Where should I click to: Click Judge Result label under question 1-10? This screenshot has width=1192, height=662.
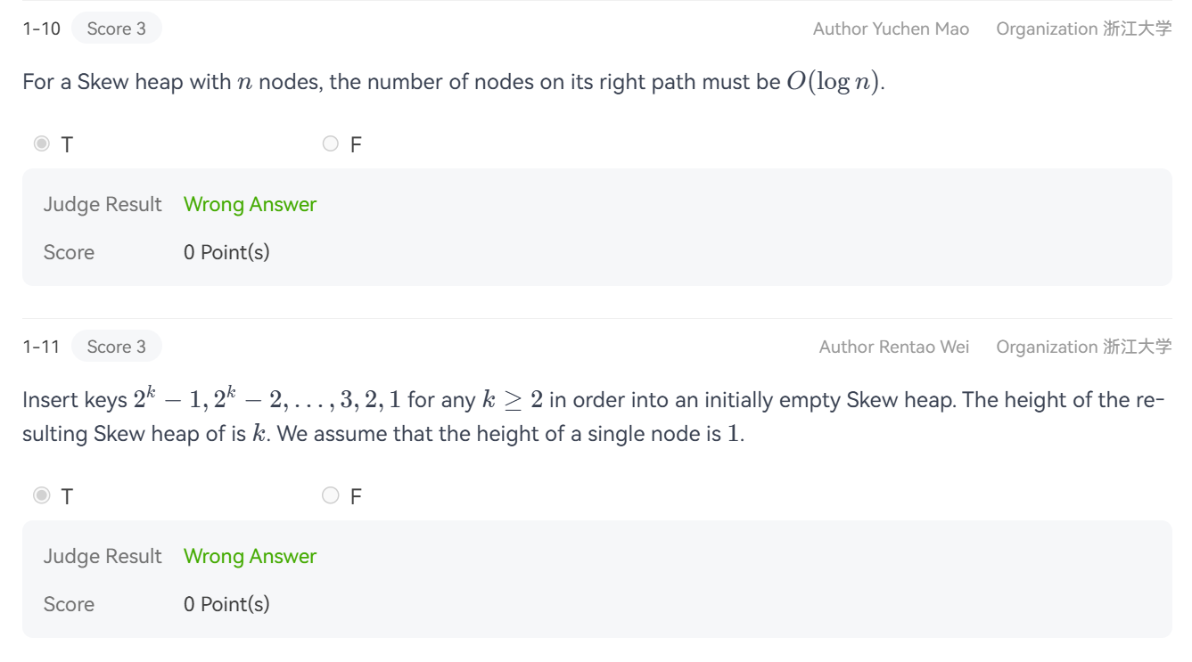click(x=103, y=204)
